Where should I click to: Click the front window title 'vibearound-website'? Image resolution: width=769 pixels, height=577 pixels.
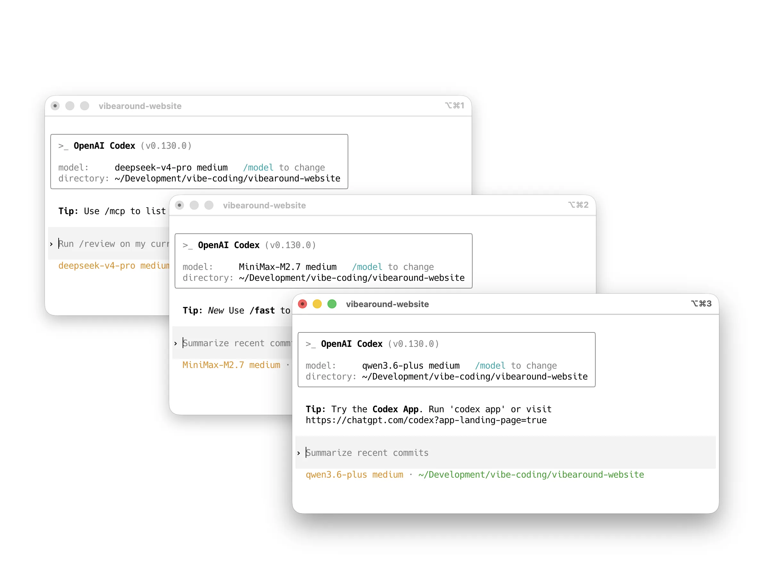point(387,304)
